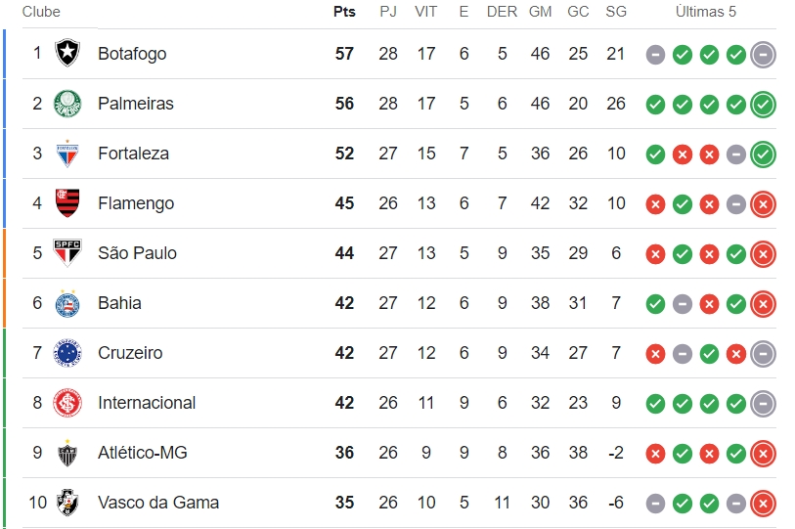The width and height of the screenshot is (795, 529).
Task: Click the Atlético-MG club crest
Action: [67, 453]
